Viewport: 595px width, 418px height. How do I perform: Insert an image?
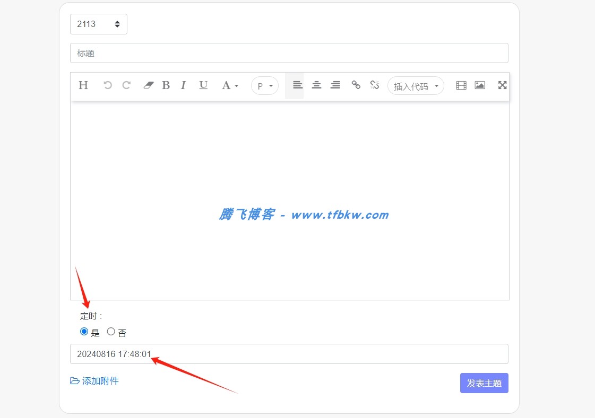pyautogui.click(x=480, y=85)
